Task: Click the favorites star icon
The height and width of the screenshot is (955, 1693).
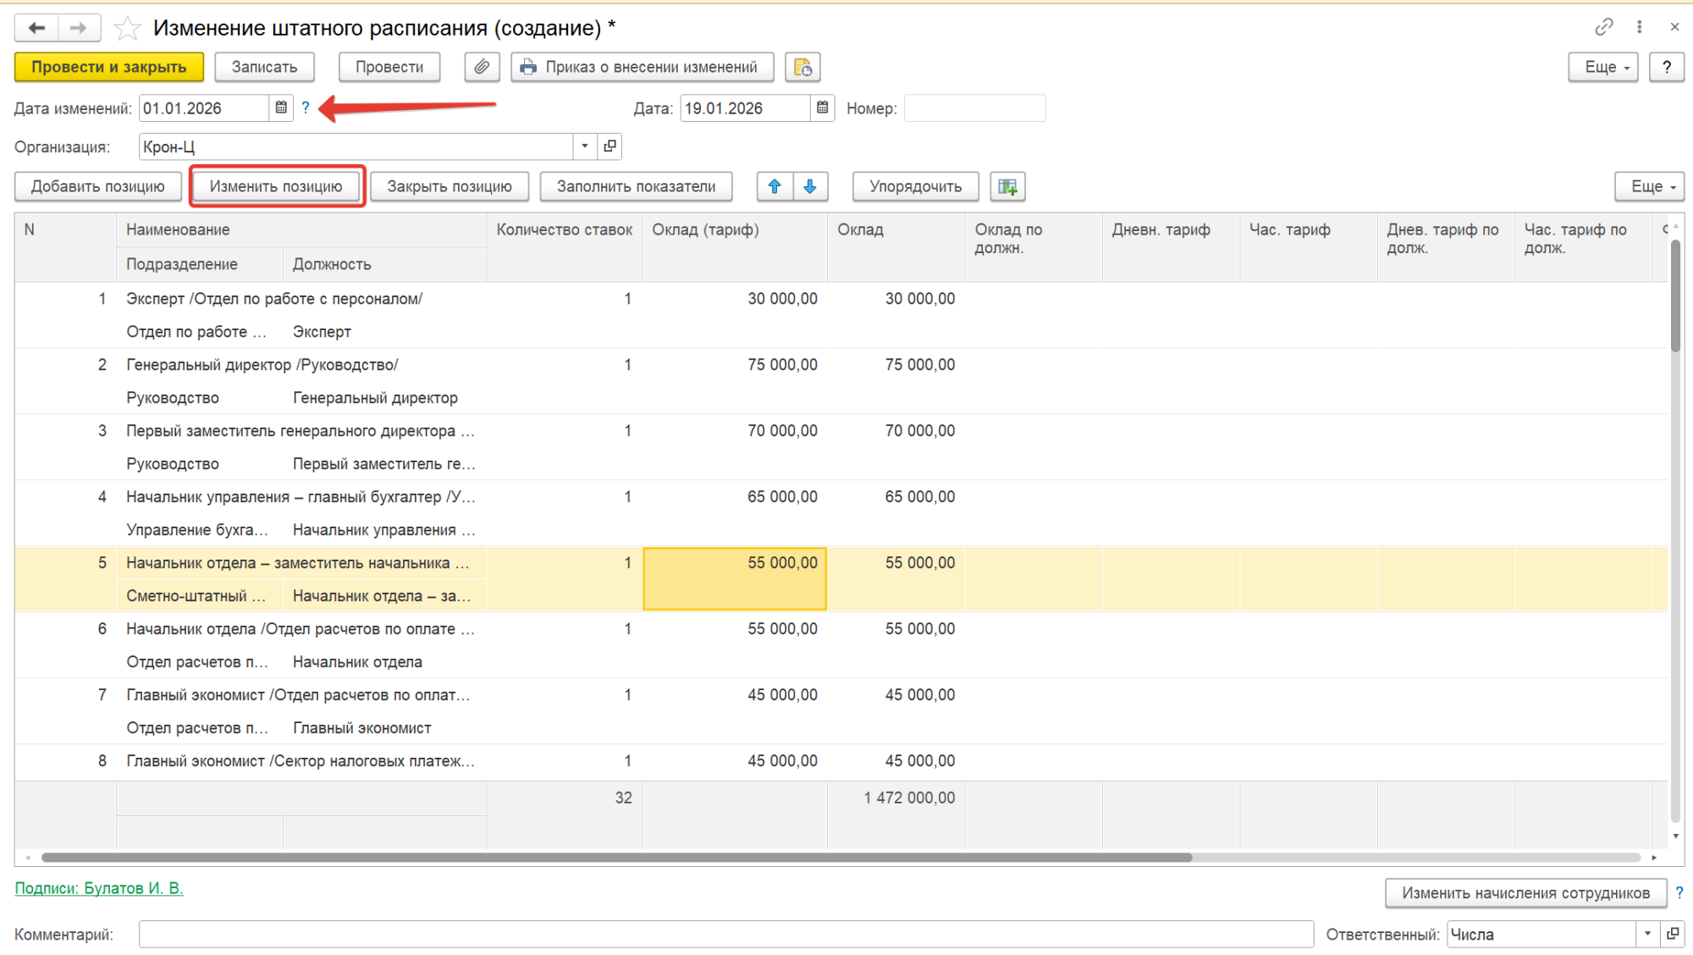Action: tap(128, 28)
